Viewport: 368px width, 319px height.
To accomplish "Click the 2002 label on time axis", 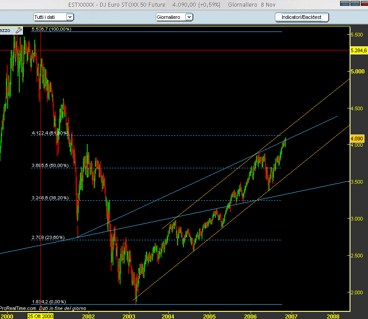I will click(x=88, y=316).
